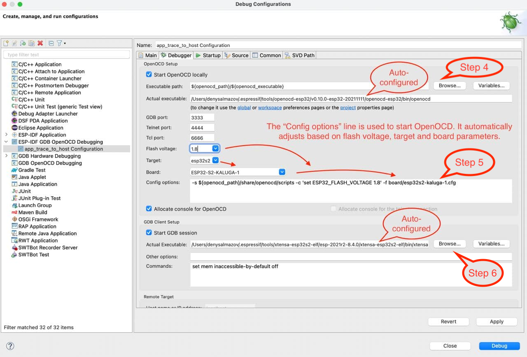Screen dimensions: 527x357
Task: Click the Export launch configuration icon
Action: (23, 43)
